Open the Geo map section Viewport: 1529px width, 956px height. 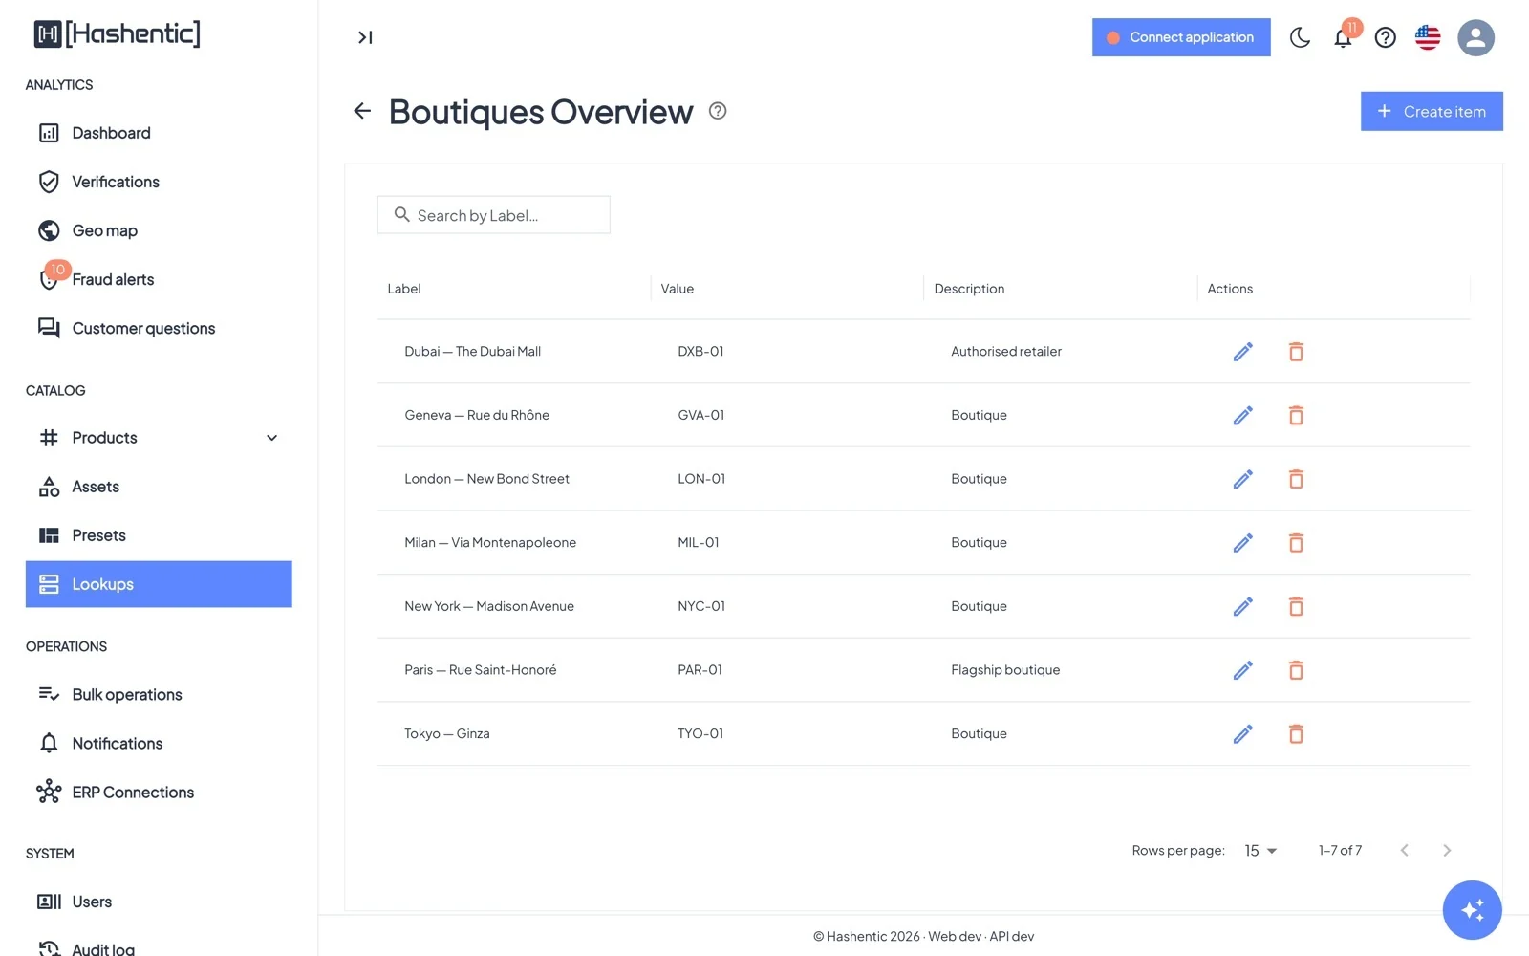159,230
